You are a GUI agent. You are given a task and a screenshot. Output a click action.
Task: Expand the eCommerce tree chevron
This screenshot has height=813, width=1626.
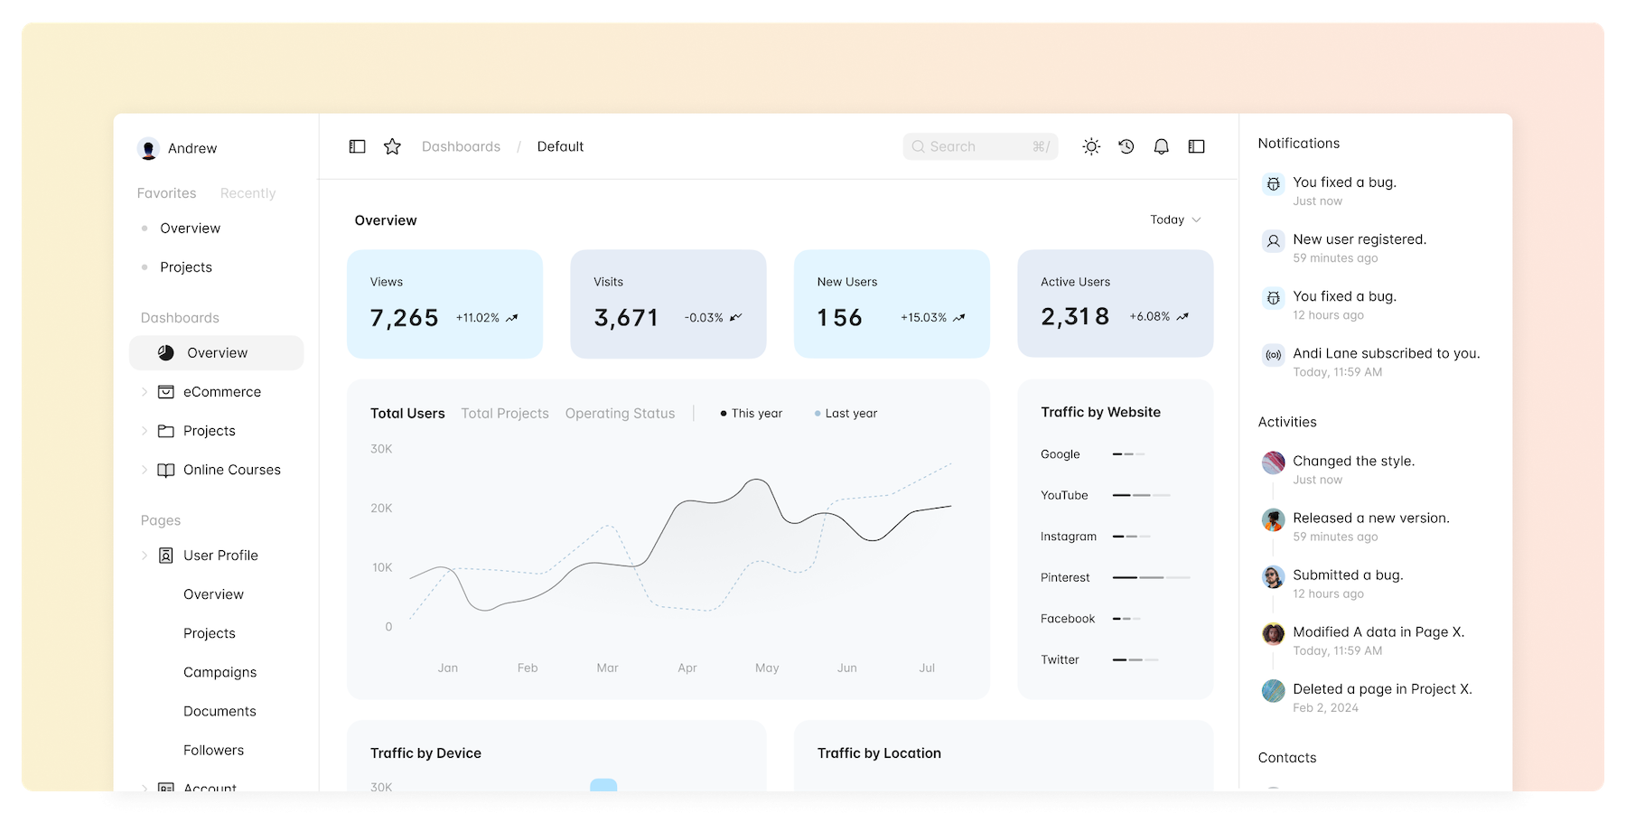pos(145,392)
